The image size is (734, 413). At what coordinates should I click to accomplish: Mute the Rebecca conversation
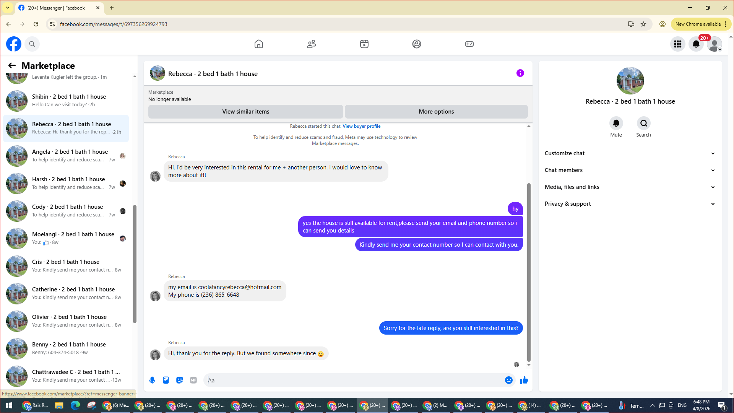click(616, 123)
